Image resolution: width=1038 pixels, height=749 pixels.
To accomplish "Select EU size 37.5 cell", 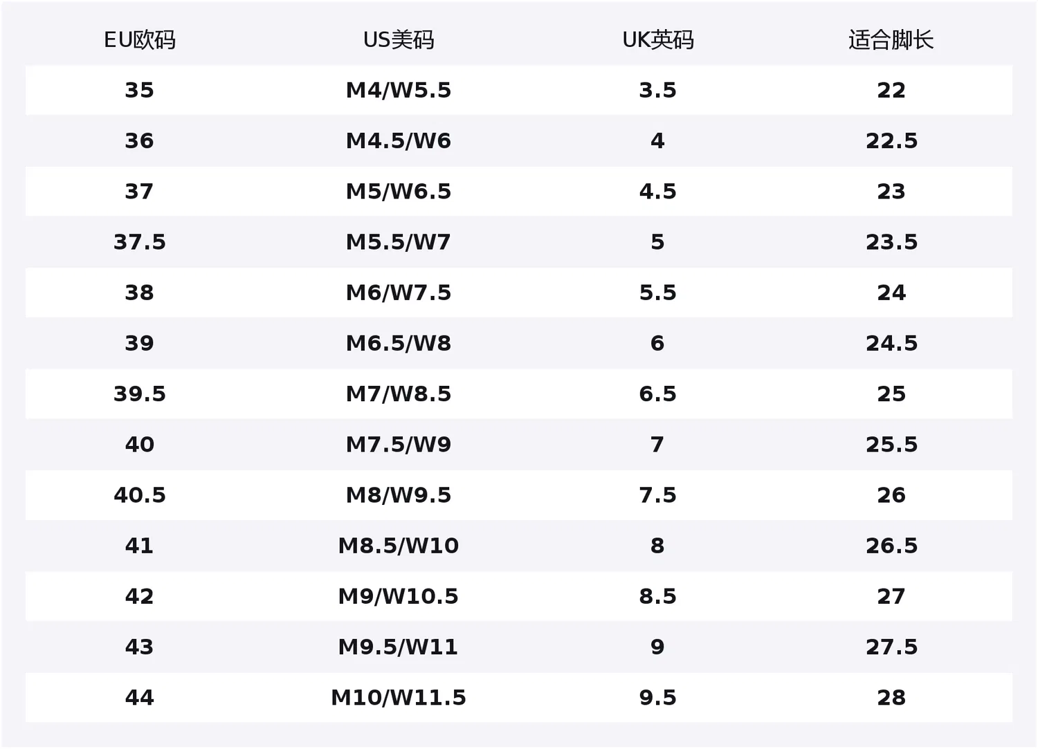I will [140, 242].
